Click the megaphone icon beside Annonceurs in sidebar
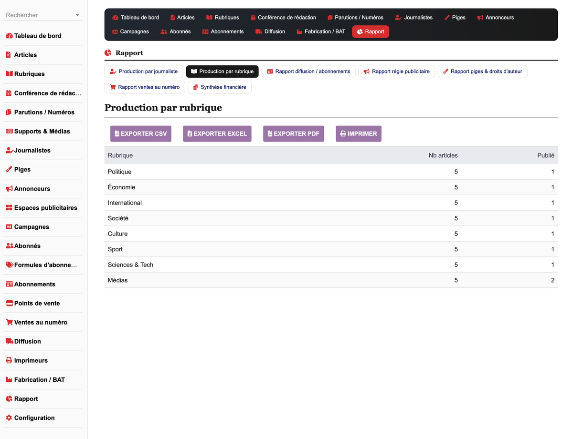573x439 pixels. pos(9,189)
